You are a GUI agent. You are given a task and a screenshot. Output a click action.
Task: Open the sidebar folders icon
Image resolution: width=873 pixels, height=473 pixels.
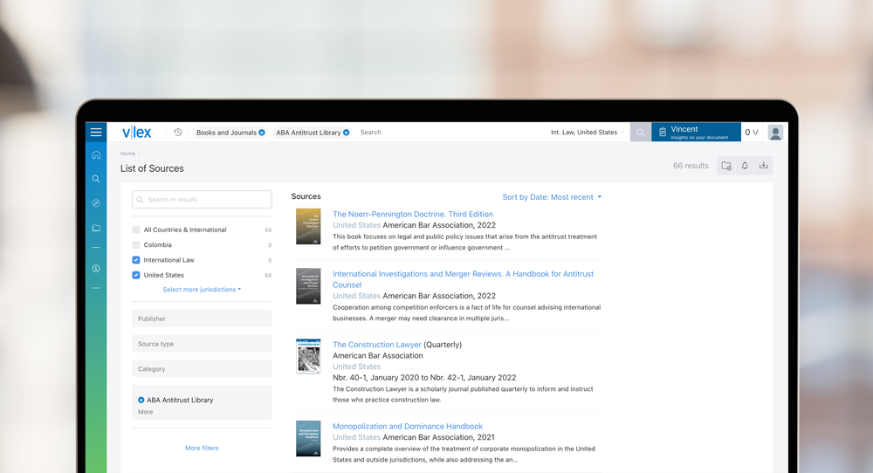tap(96, 228)
